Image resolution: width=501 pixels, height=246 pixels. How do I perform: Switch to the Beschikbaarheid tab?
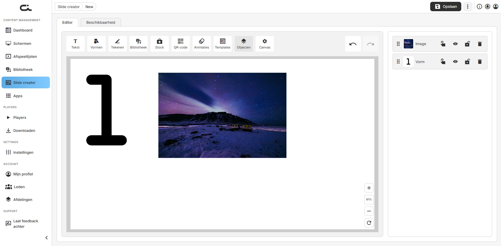click(101, 22)
